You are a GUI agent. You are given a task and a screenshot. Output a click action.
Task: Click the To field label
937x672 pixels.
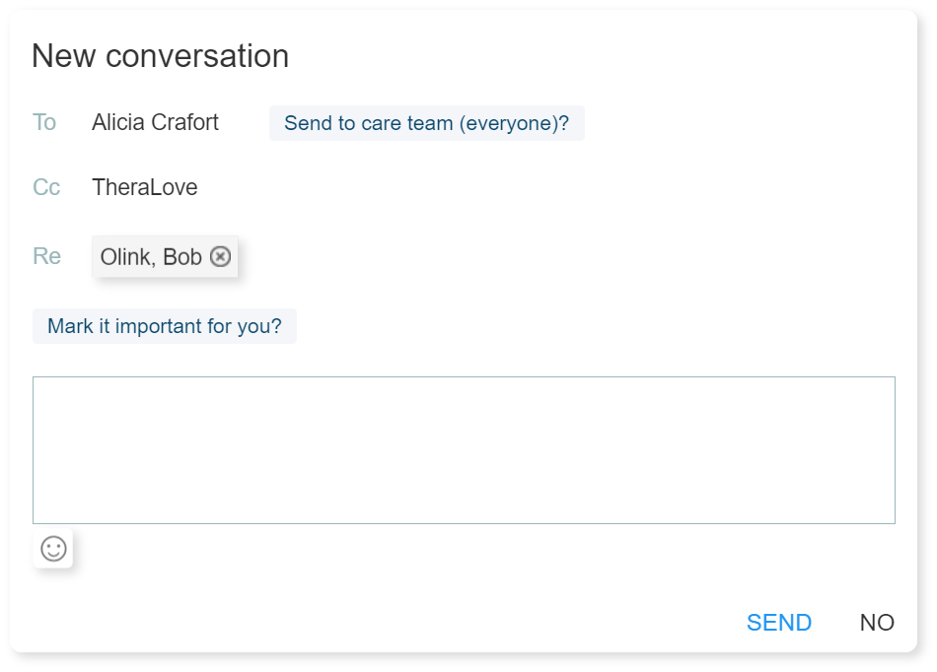(x=44, y=122)
